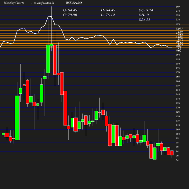Image resolution: width=189 pixels, height=189 pixels.
Task: Click the 234 price axis label
Action: [x=178, y=20]
